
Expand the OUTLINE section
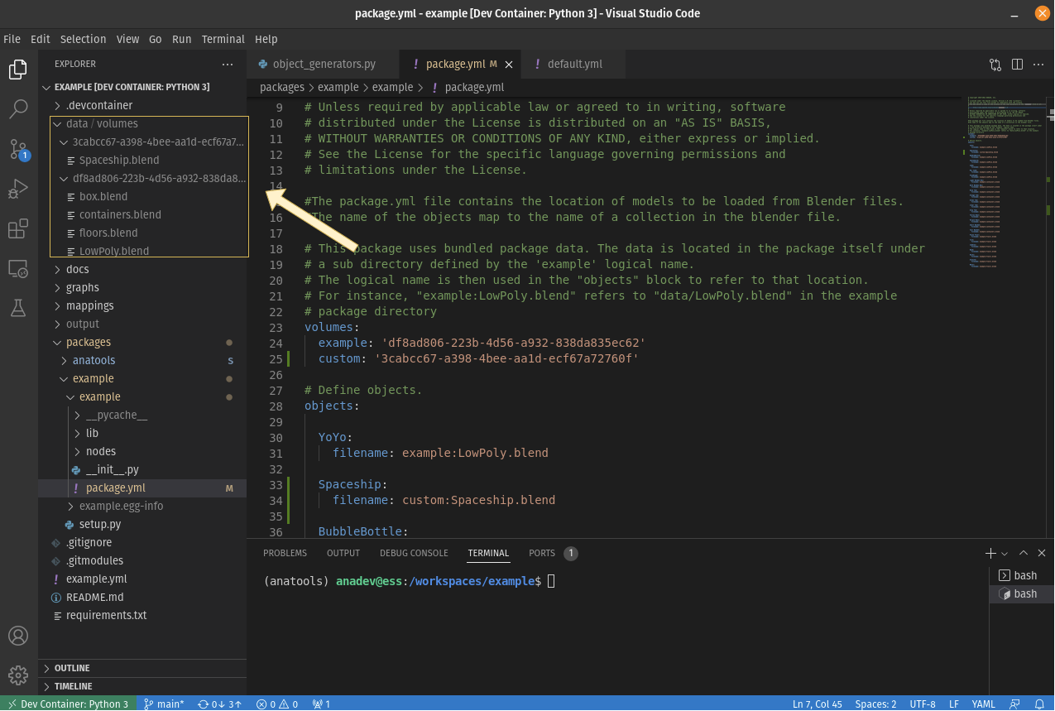(x=70, y=667)
